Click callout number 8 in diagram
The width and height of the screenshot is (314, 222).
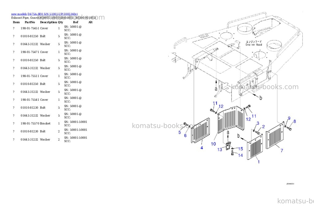point(295,121)
